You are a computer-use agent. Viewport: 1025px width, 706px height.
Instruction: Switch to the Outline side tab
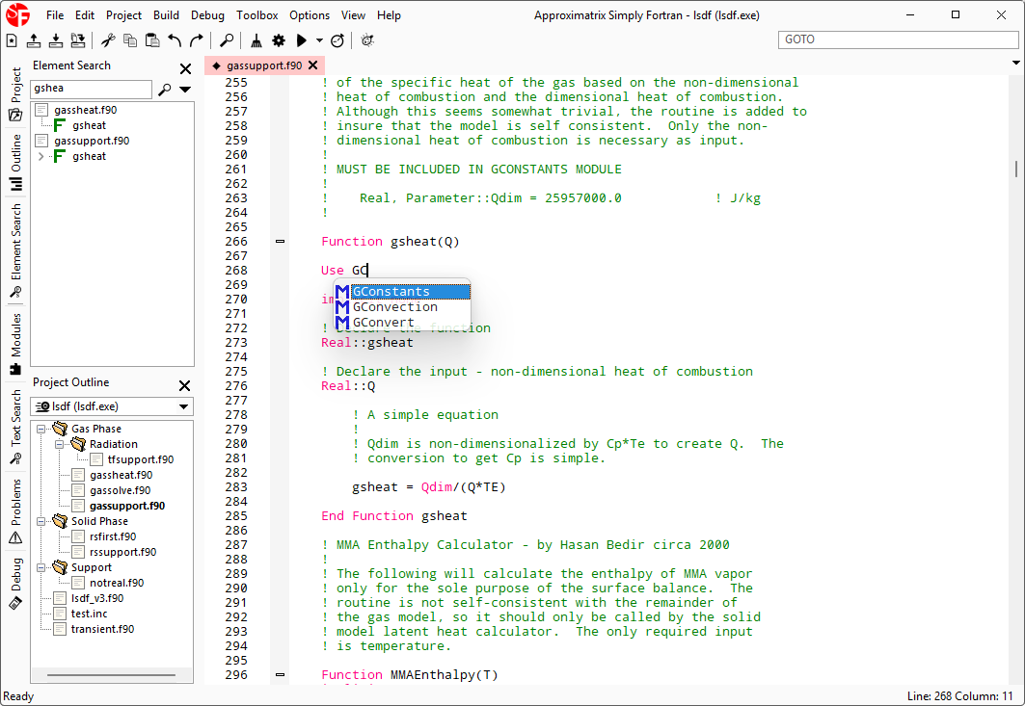pos(15,164)
